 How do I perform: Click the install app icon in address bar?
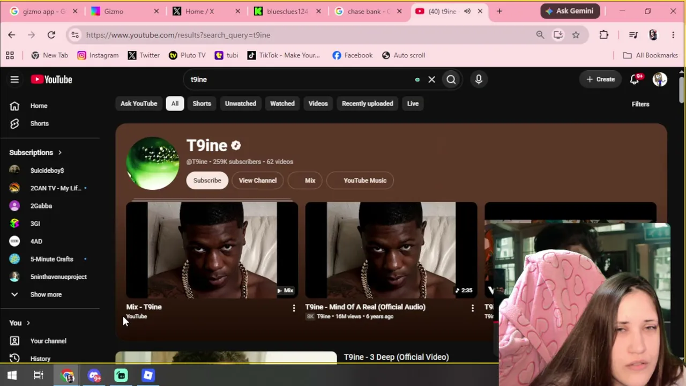(x=558, y=35)
